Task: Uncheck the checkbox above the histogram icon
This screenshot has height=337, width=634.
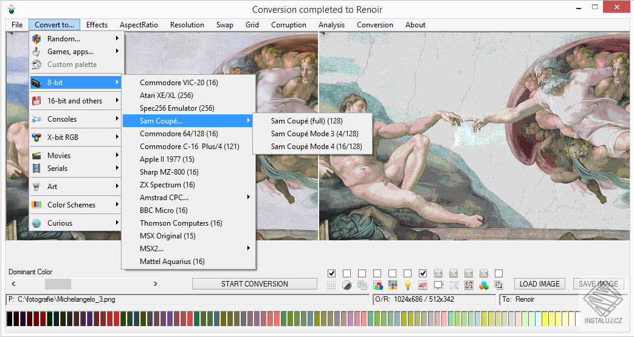Action: [423, 273]
